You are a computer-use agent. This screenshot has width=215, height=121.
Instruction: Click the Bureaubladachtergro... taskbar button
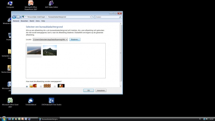coord(49,119)
